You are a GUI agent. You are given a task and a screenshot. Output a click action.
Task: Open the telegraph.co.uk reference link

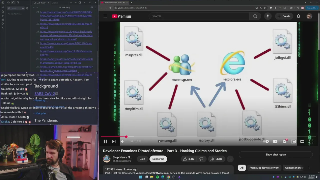coord(66,35)
